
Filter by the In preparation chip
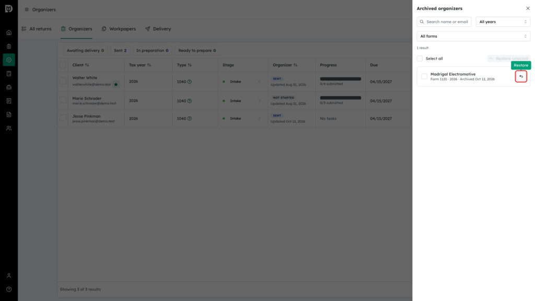point(152,51)
